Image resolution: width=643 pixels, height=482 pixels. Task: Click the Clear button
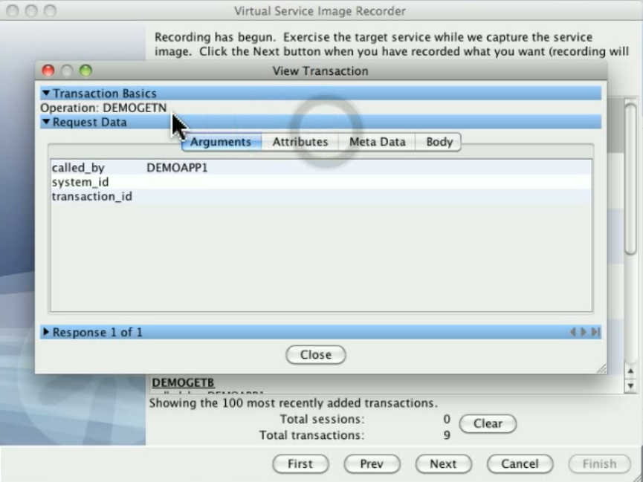[488, 423]
